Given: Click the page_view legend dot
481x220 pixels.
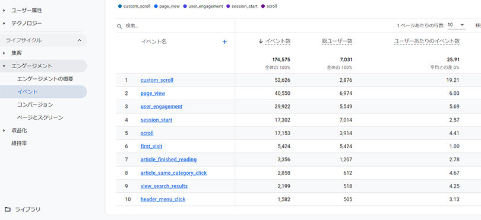Looking at the screenshot, I should [156, 6].
